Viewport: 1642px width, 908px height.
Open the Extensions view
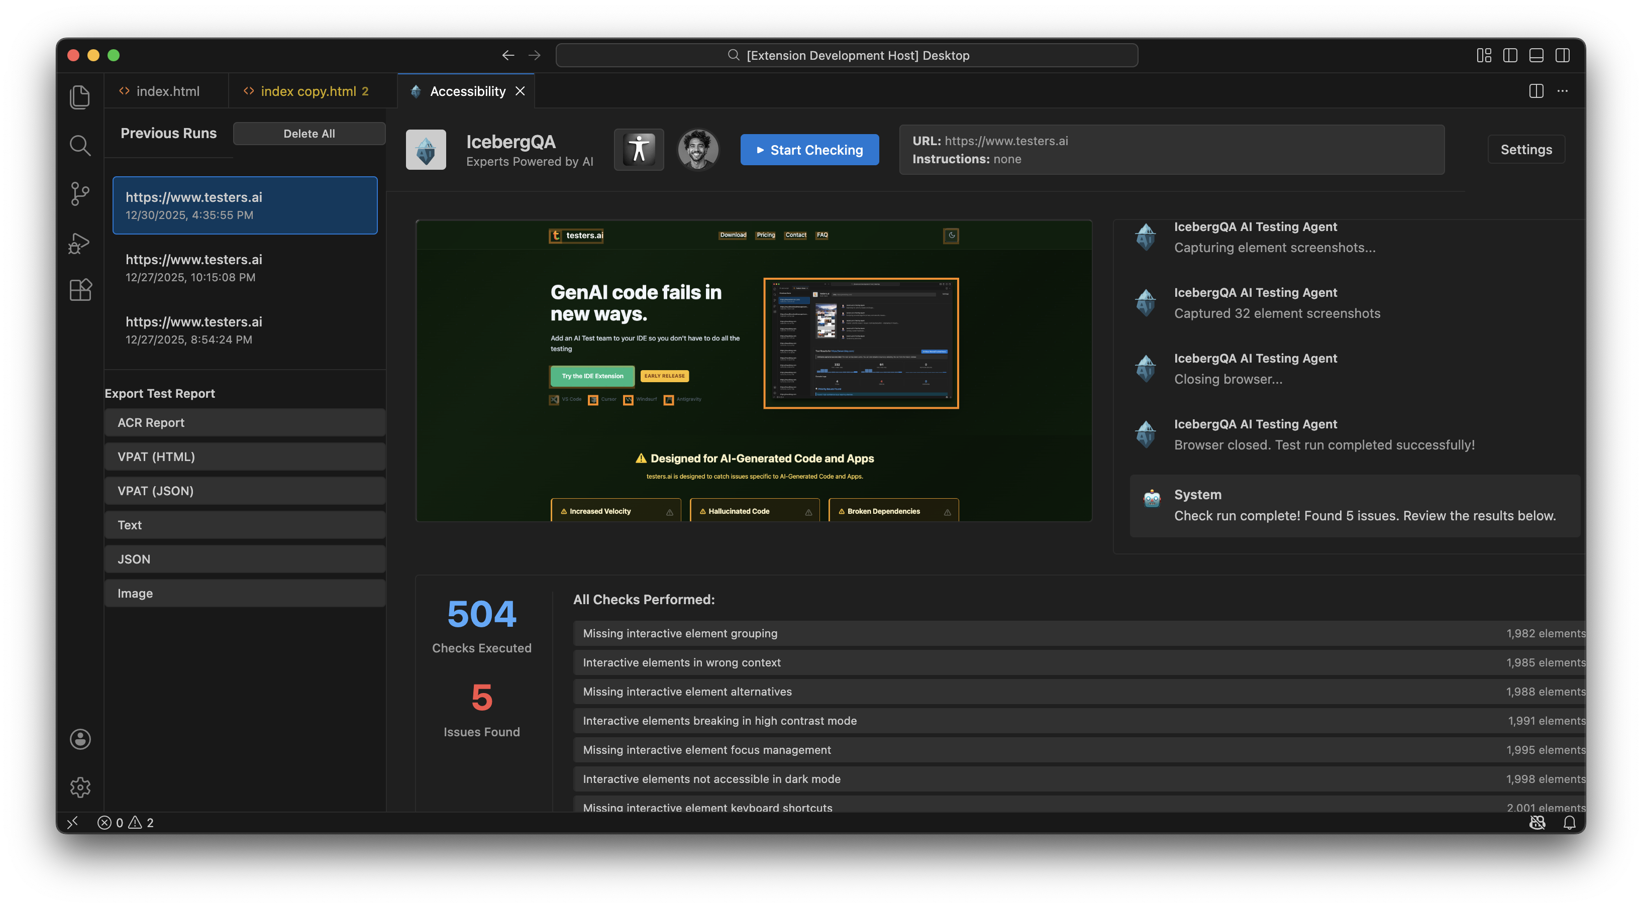[80, 291]
